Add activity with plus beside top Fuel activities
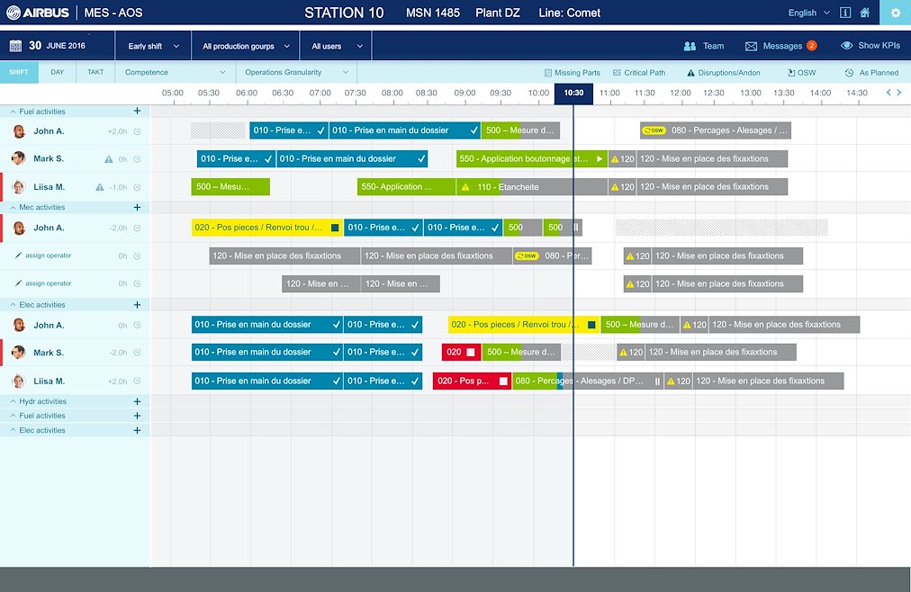The height and width of the screenshot is (592, 911). 137,111
